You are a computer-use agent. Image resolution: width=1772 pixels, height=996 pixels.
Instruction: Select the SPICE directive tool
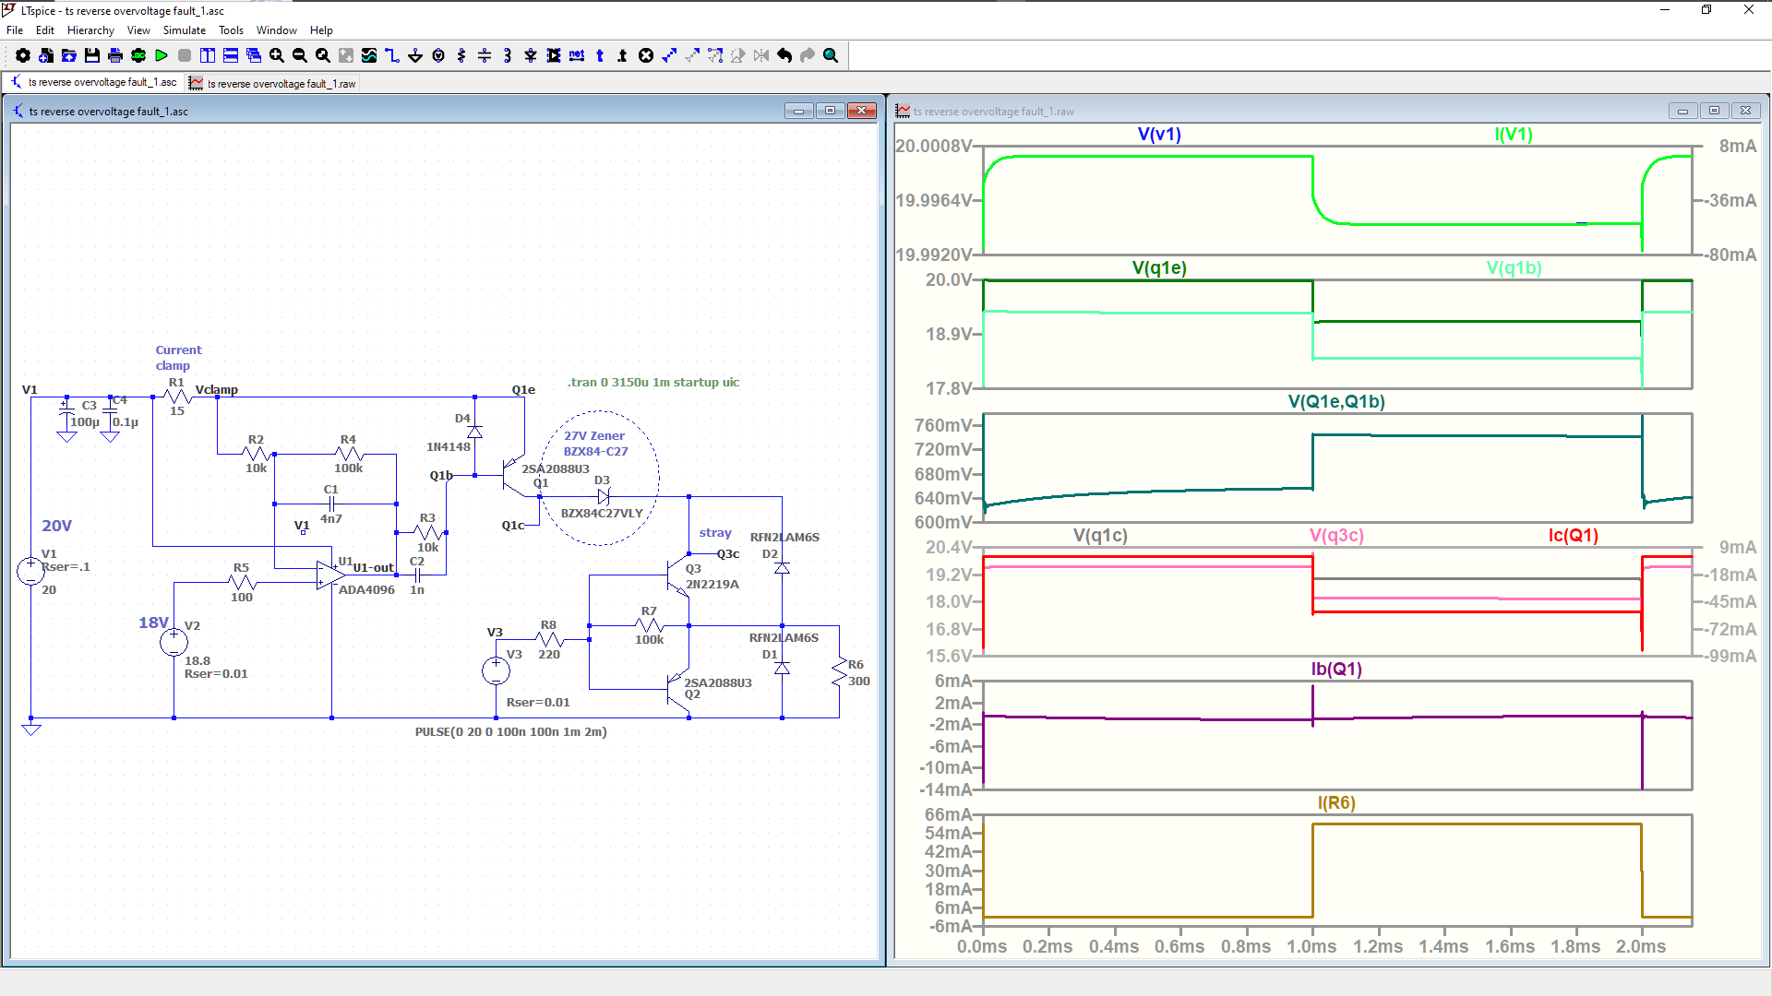tap(623, 55)
